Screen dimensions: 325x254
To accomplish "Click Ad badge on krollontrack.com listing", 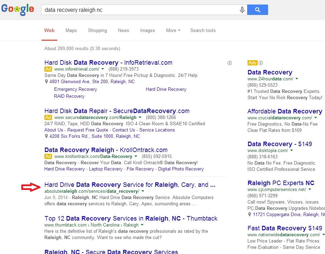I will 48,156.
